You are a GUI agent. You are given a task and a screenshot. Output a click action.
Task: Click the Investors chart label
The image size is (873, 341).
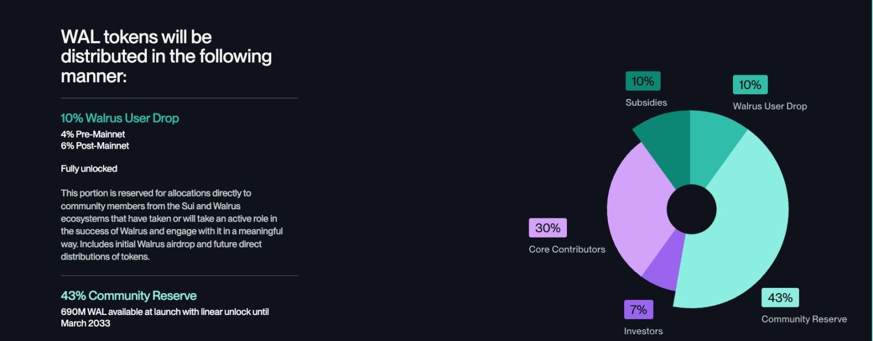click(x=643, y=331)
